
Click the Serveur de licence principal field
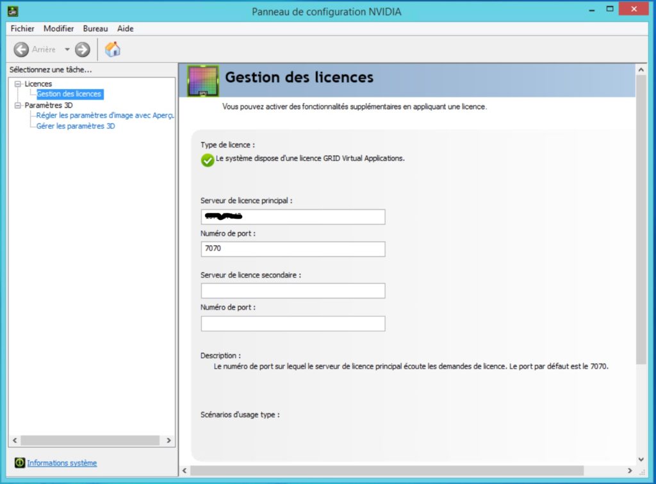click(x=293, y=217)
